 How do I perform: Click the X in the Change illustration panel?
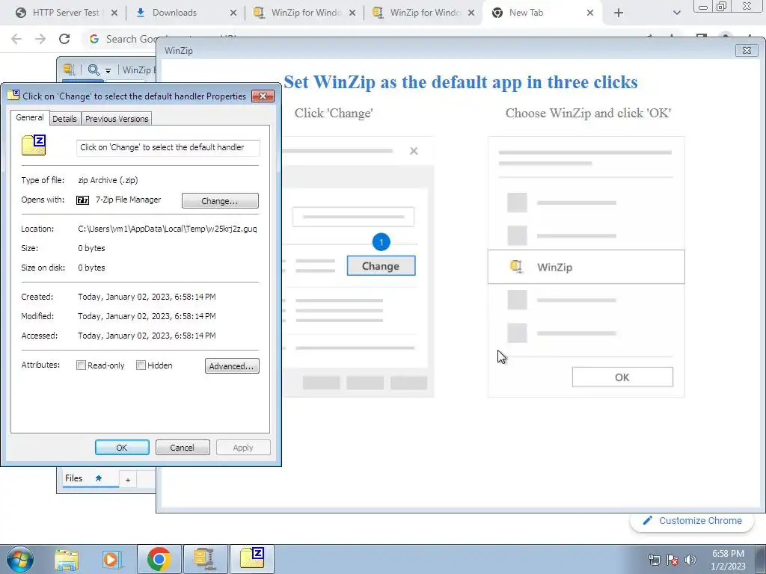414,151
